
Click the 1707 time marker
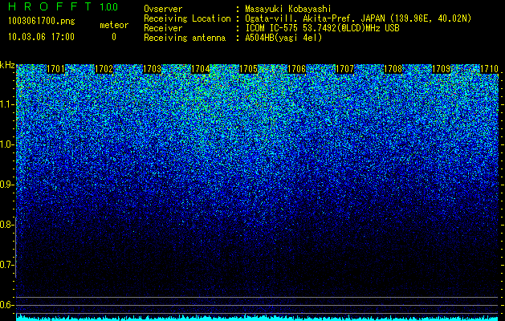[x=344, y=69]
